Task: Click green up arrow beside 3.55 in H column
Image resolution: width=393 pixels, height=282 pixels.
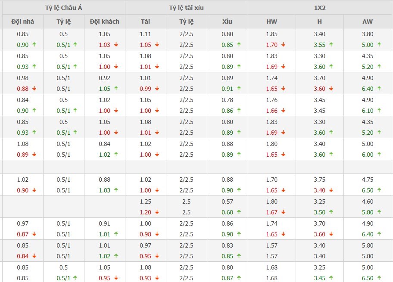Action: [331, 44]
